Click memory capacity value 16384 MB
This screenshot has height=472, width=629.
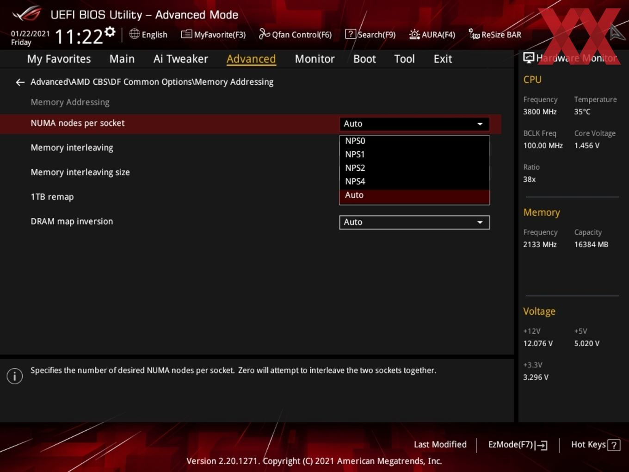(591, 244)
